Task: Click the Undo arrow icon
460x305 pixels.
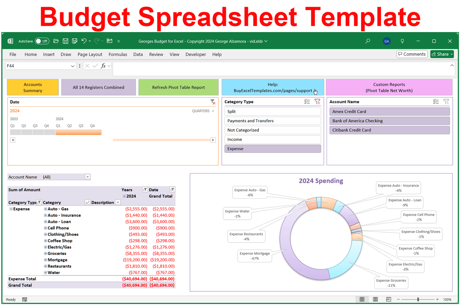Action: pyautogui.click(x=84, y=41)
